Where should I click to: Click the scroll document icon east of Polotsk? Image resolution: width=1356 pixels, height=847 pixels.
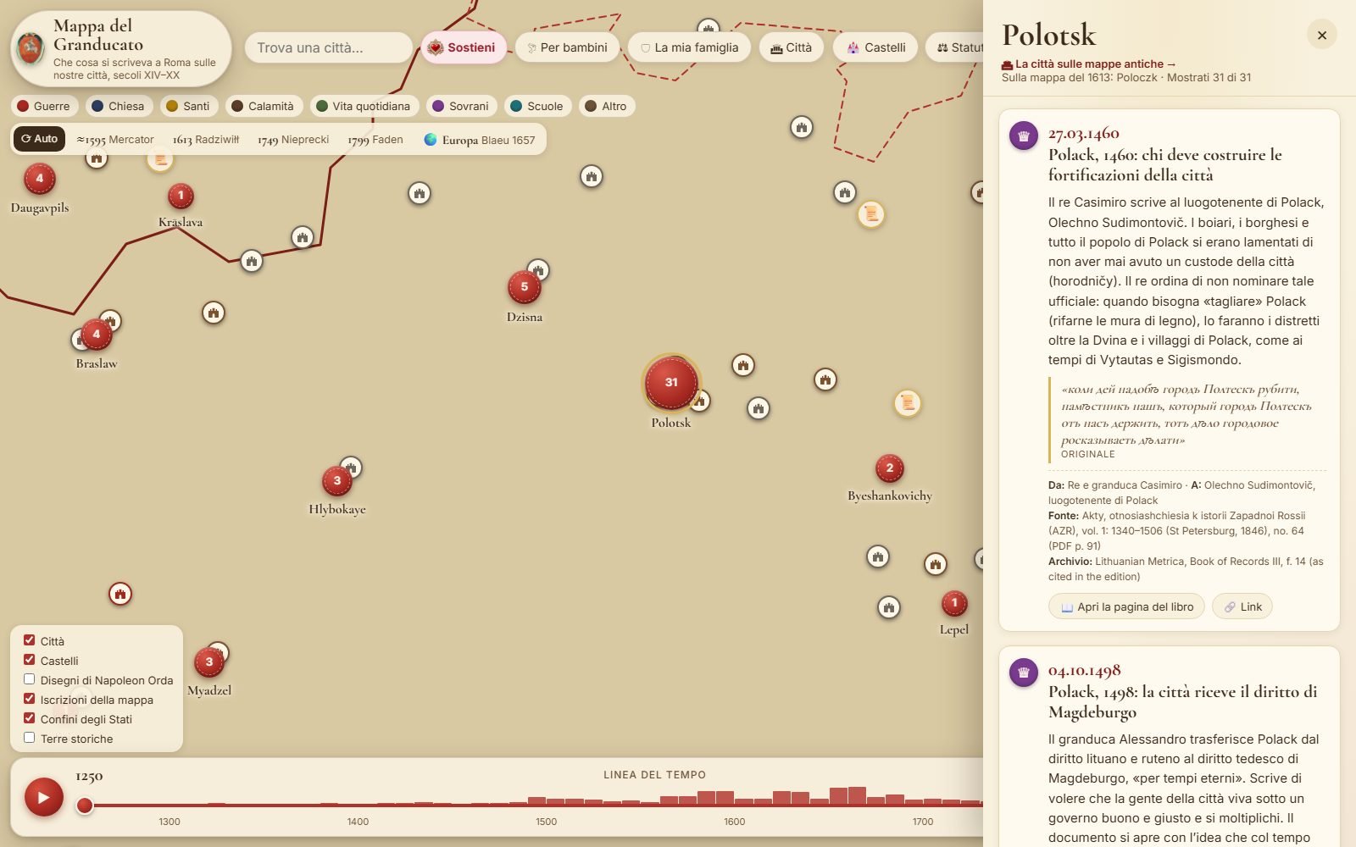[908, 402]
